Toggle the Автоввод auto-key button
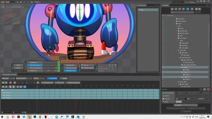Image resolution: width=212 pixels, height=119 pixels. click(x=52, y=78)
